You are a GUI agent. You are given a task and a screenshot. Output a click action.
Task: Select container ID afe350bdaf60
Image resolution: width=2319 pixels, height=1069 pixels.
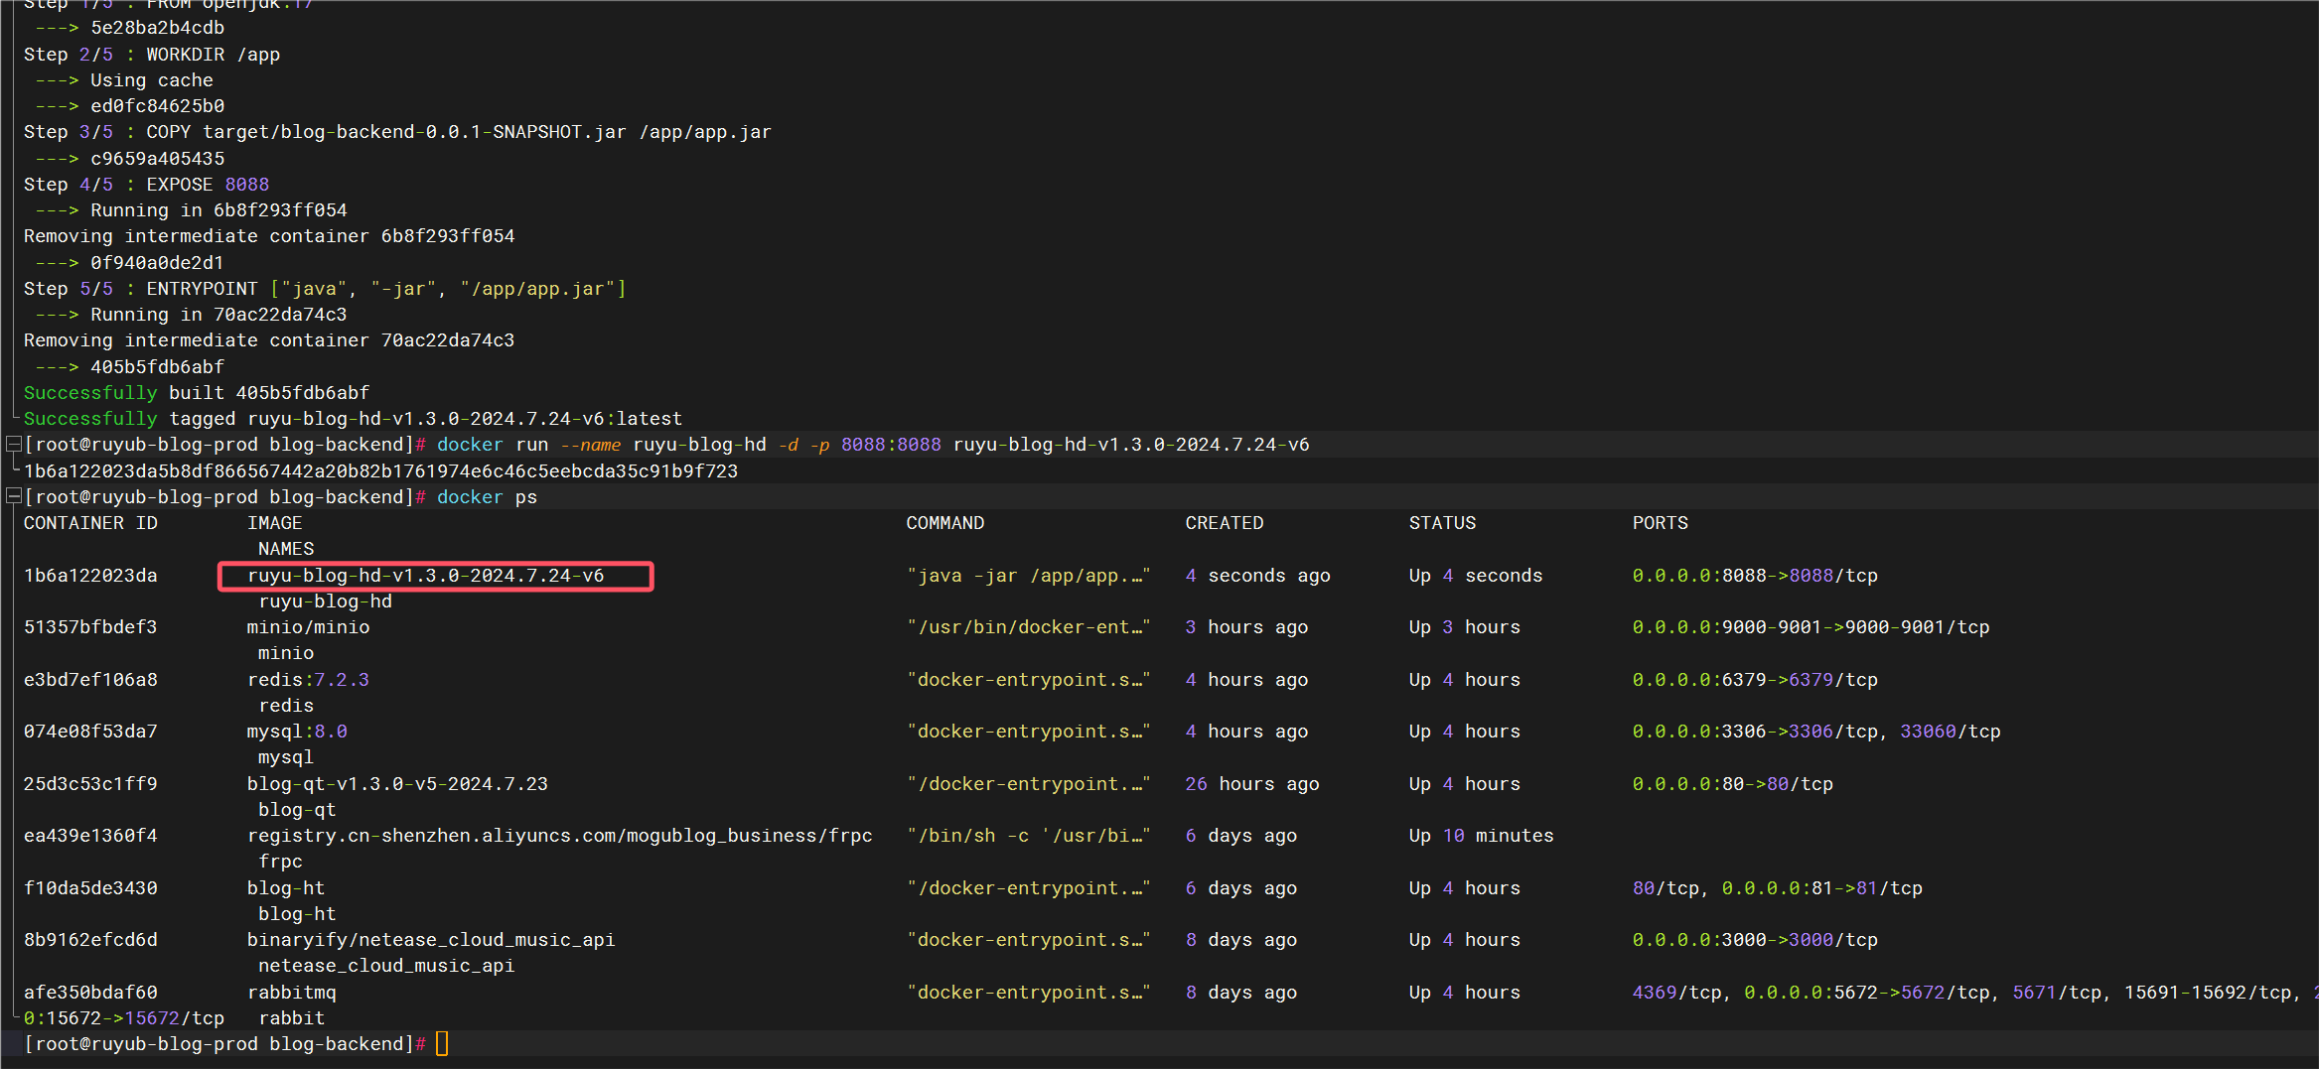[x=90, y=993]
